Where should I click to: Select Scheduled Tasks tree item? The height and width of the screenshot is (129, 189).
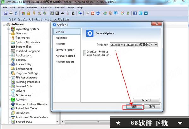[x=27, y=109]
